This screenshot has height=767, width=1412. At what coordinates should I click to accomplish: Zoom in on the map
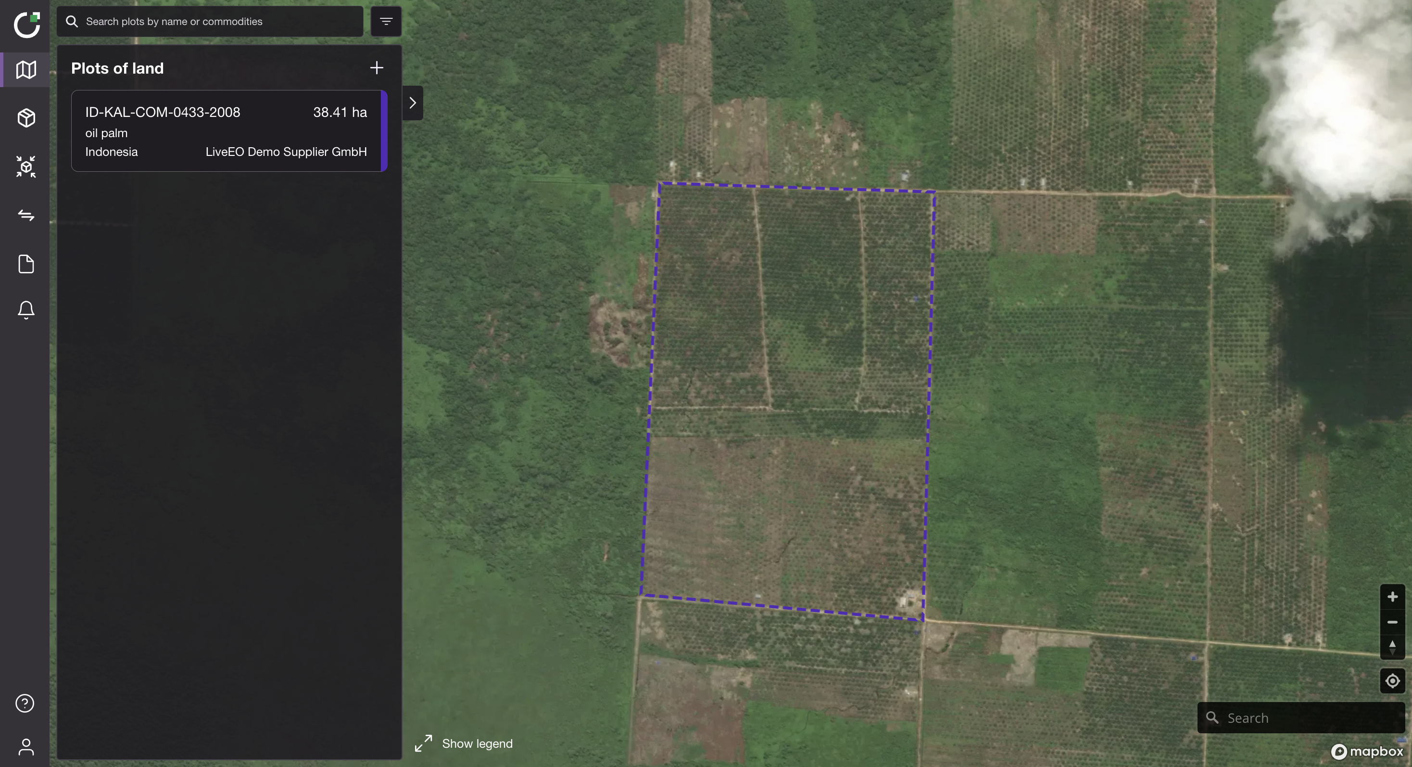pyautogui.click(x=1392, y=597)
